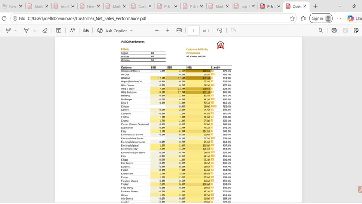Click the '21 vs 20' column header

[216, 67]
